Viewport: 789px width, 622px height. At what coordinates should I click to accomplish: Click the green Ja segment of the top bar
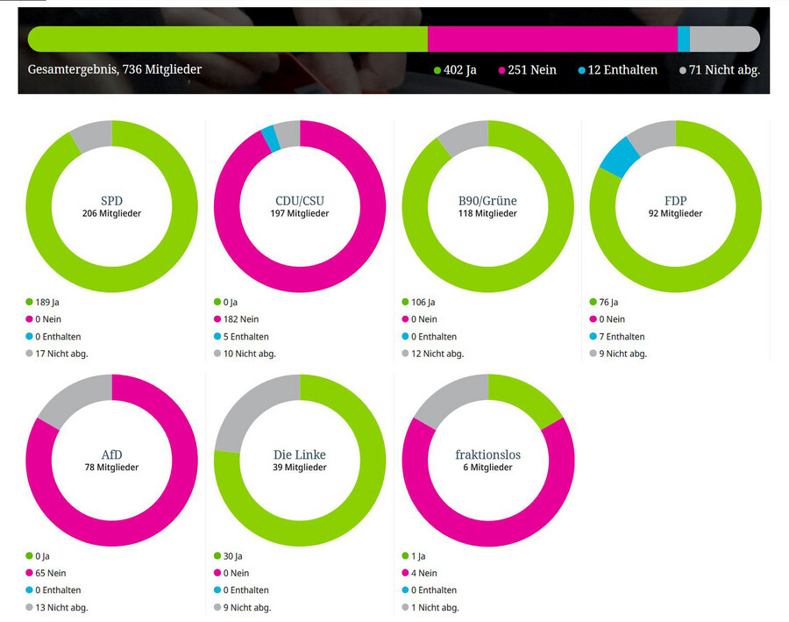coord(228,39)
